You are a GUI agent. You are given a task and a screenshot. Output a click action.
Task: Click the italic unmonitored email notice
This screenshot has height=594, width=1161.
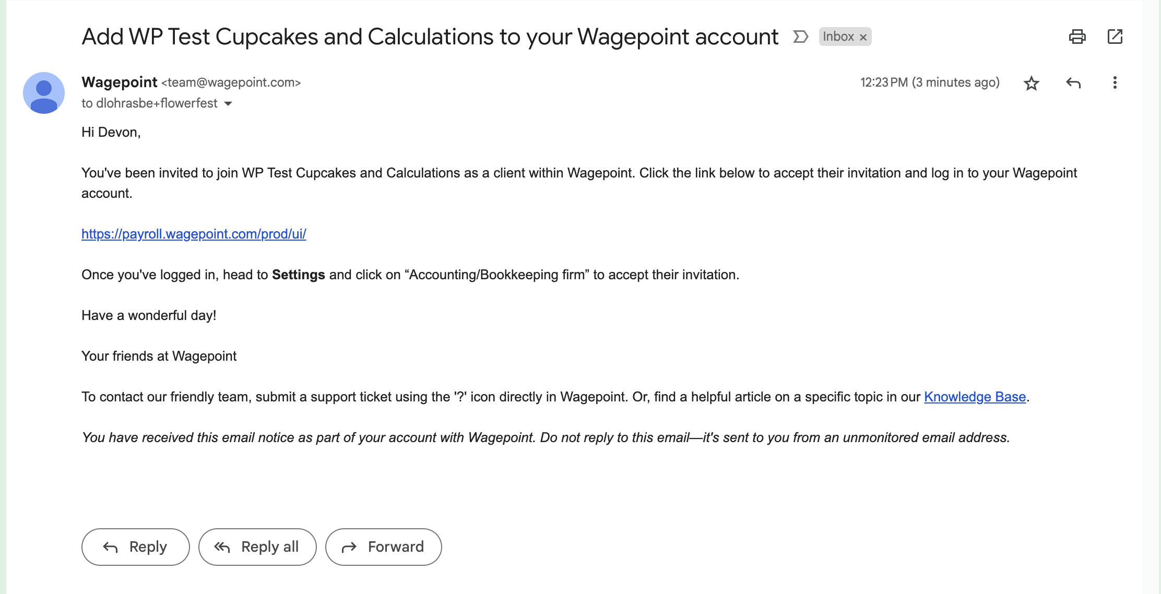(546, 437)
